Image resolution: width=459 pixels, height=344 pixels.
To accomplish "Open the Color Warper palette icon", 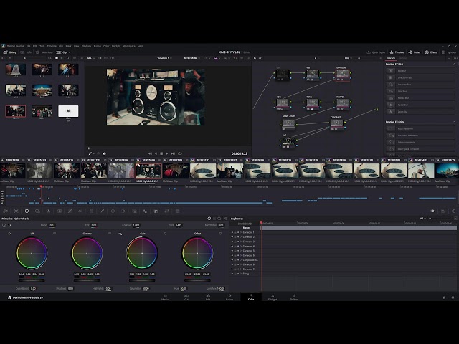I will [x=80, y=211].
